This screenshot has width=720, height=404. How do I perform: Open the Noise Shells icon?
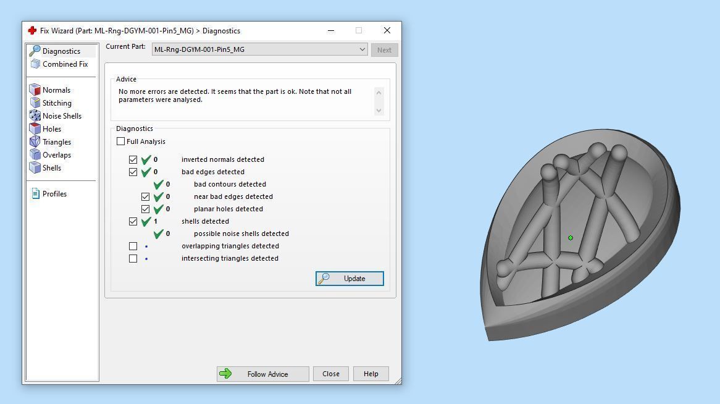click(35, 116)
